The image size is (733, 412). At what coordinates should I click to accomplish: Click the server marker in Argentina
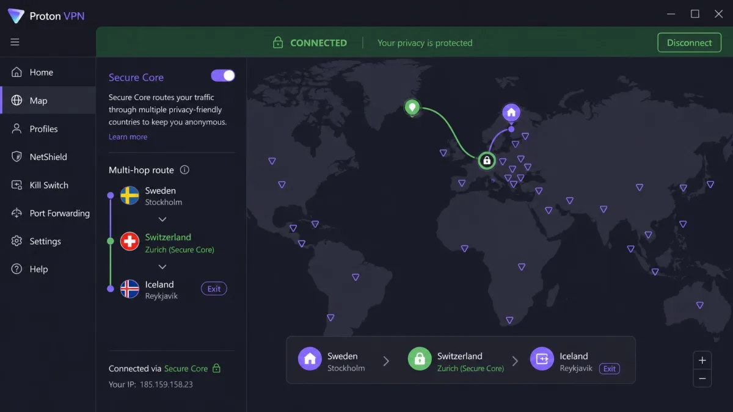[330, 317]
